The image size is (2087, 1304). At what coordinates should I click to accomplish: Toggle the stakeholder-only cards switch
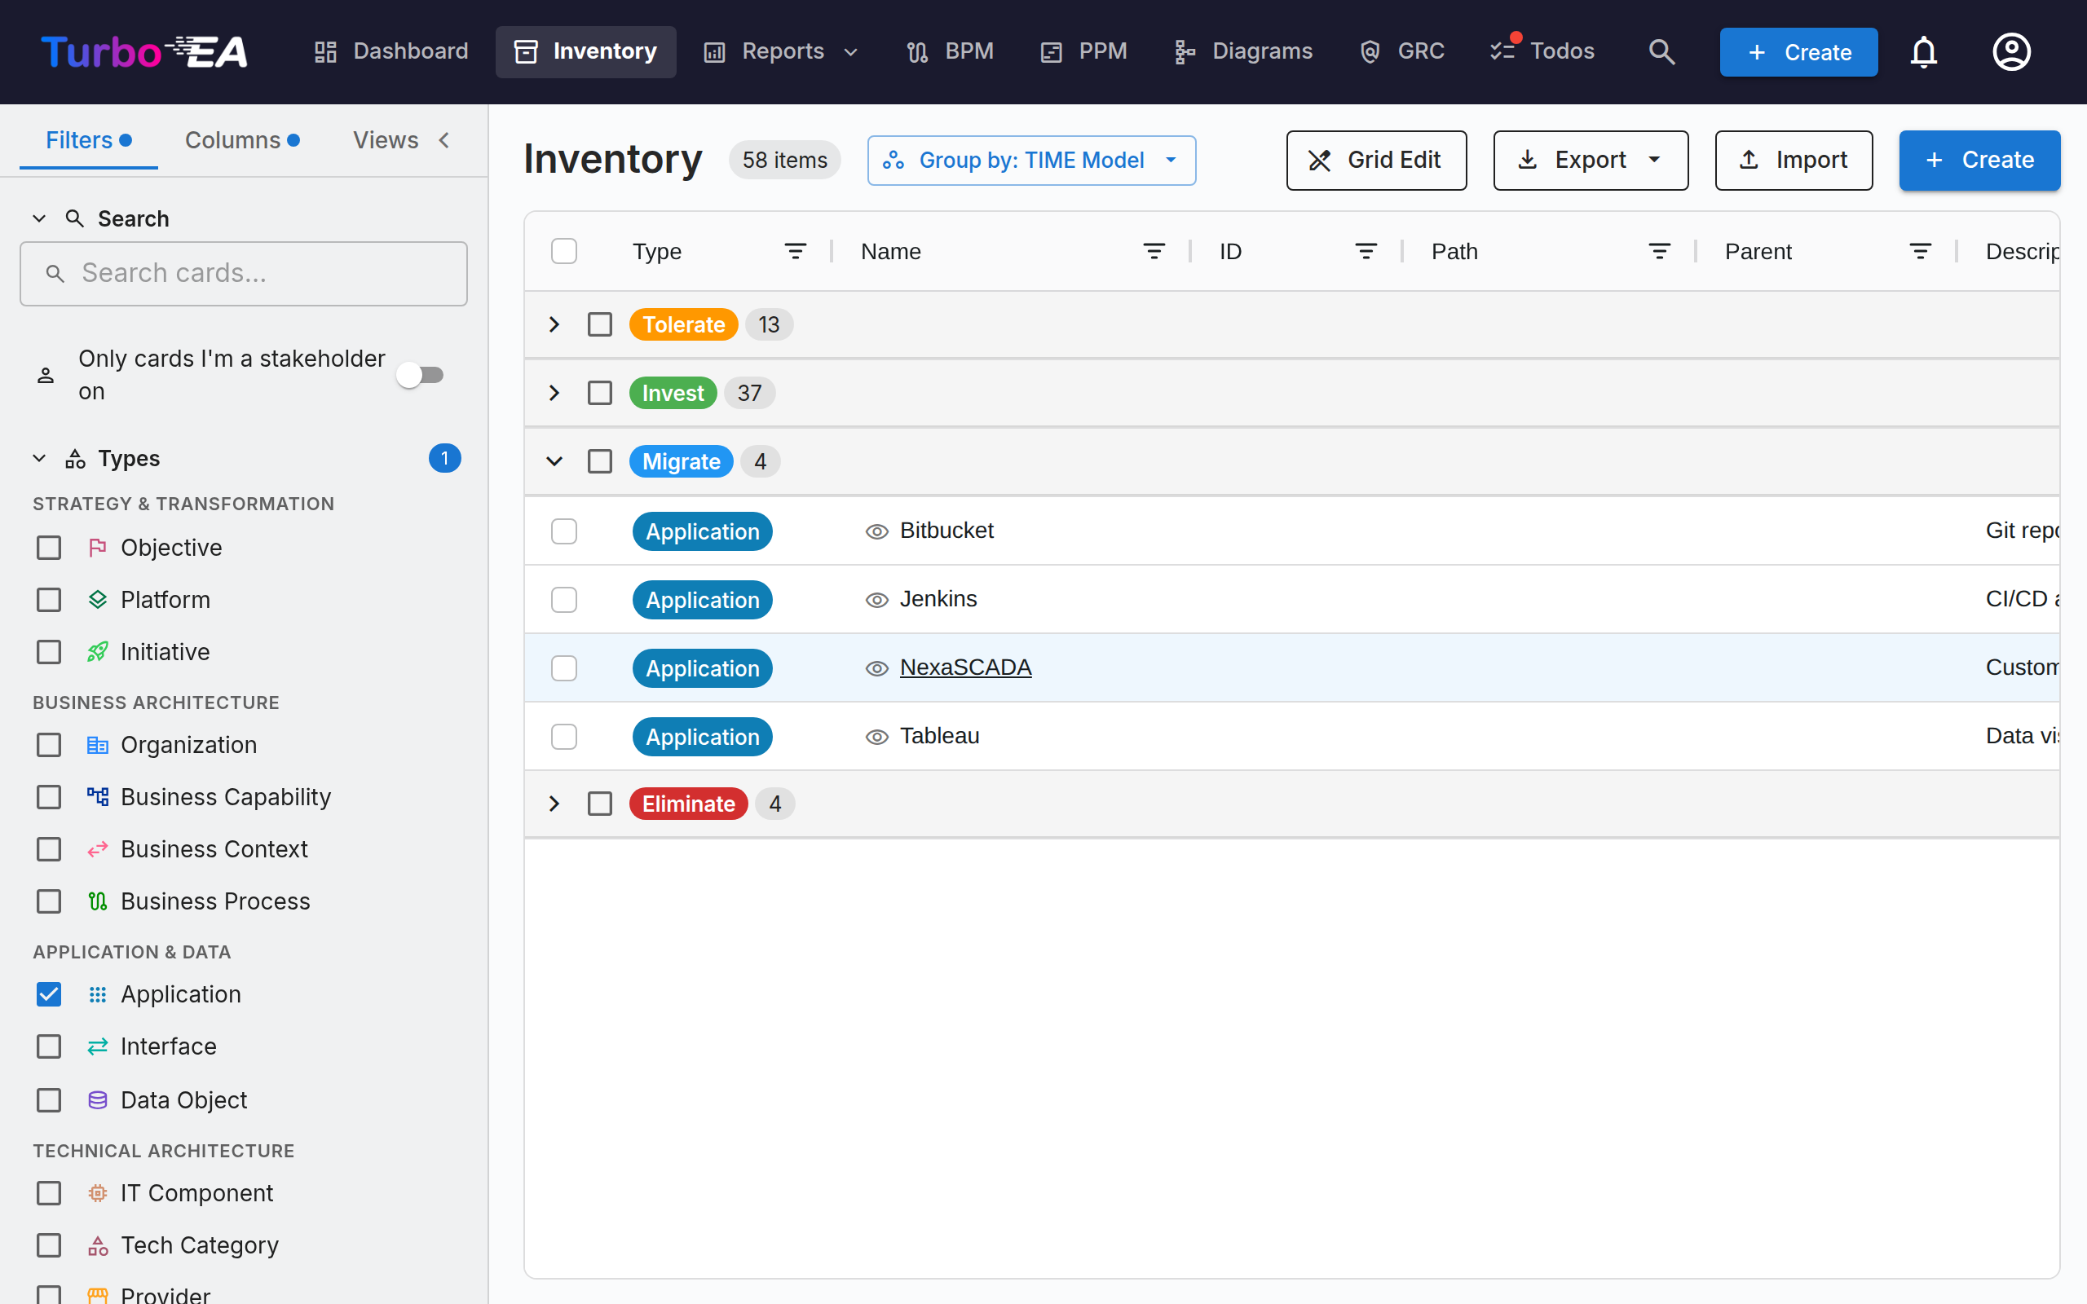(x=420, y=375)
